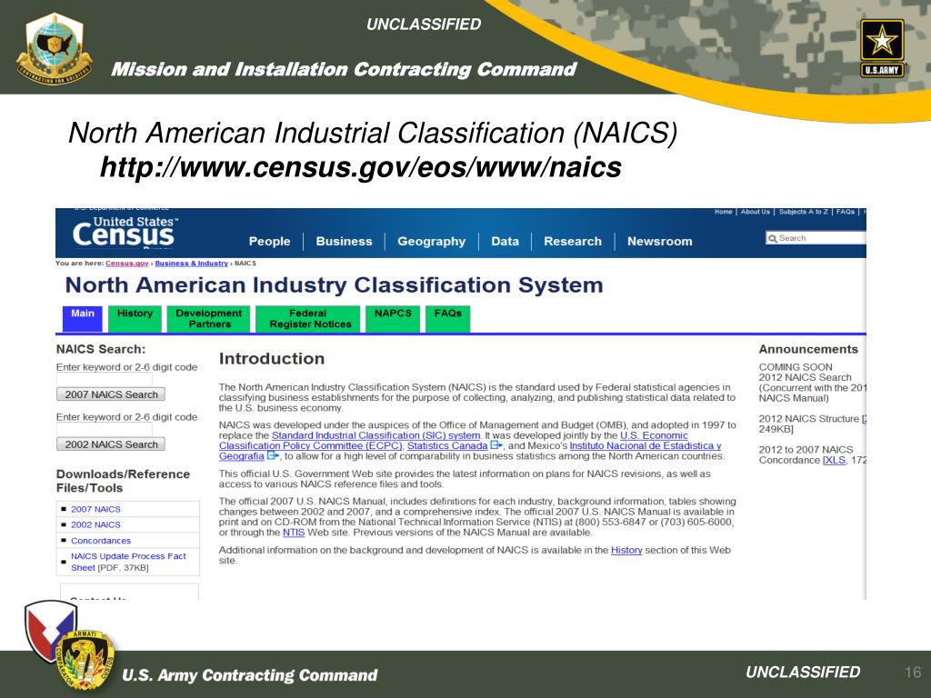The width and height of the screenshot is (931, 698).
Task: Open the green FAQs tab
Action: [447, 318]
